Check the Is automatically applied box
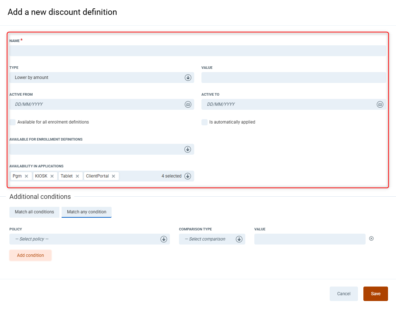396x309 pixels. click(204, 122)
